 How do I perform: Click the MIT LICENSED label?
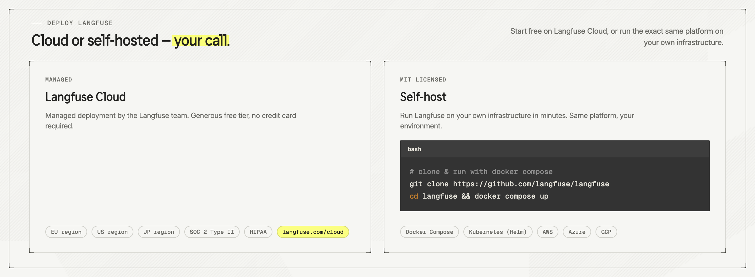(x=423, y=80)
